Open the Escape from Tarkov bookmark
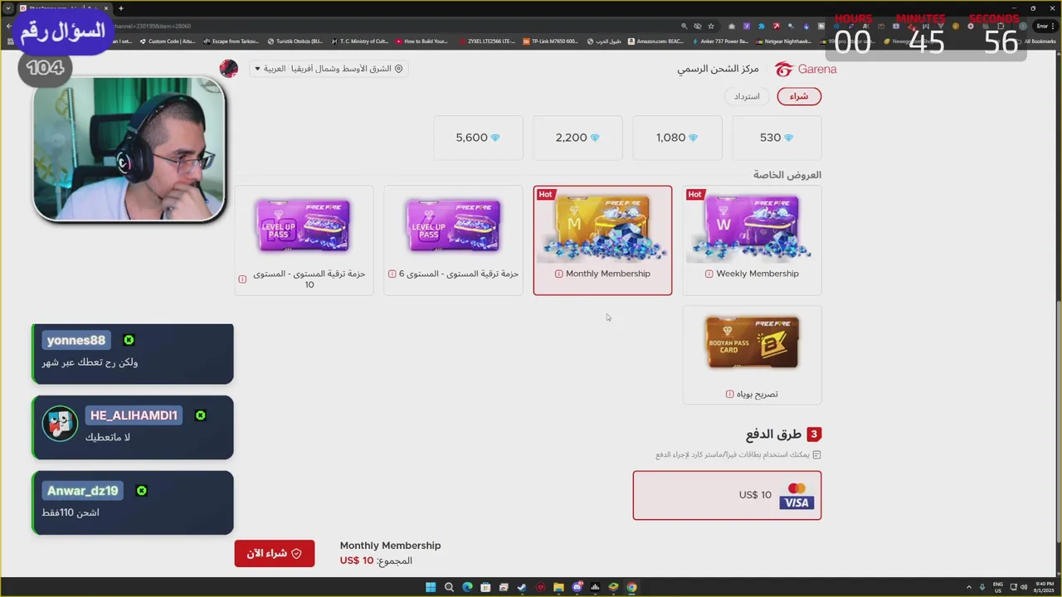Viewport: 1062px width, 597px height. point(231,41)
